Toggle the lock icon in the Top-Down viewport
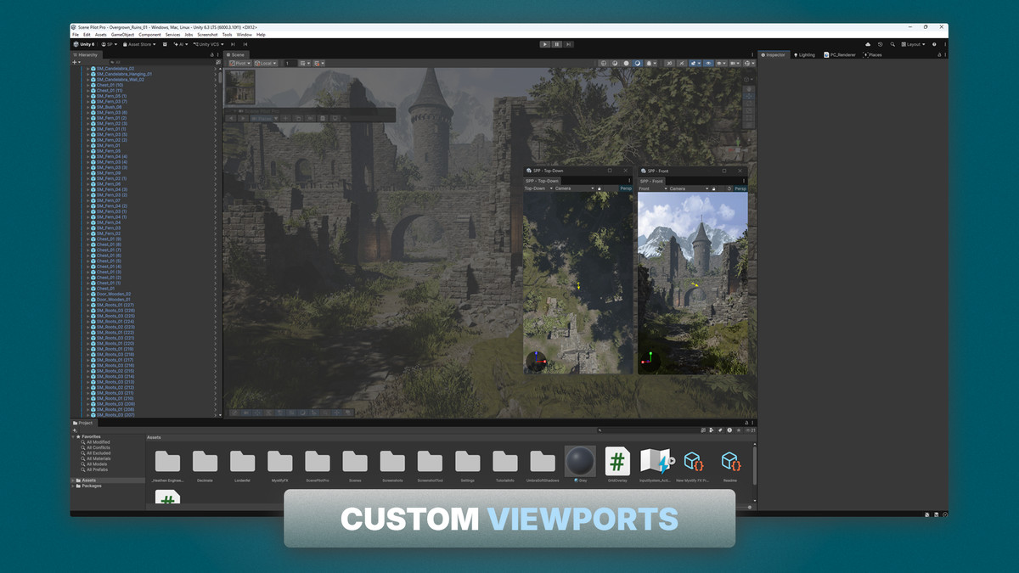 tap(600, 188)
